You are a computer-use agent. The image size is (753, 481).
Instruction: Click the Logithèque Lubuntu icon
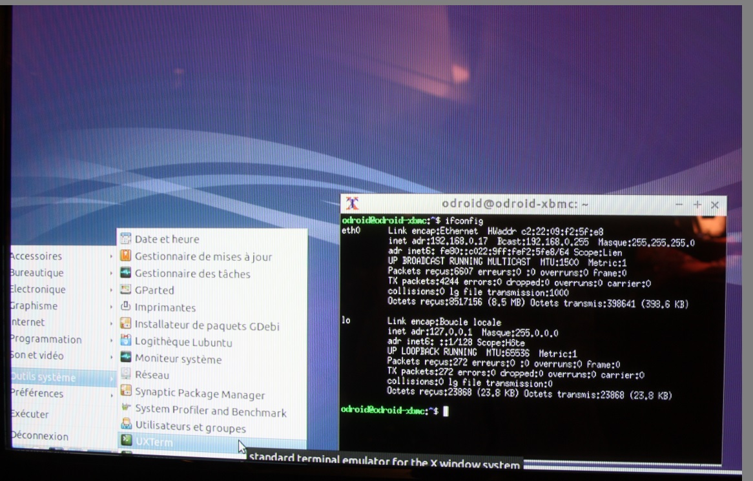pyautogui.click(x=126, y=342)
